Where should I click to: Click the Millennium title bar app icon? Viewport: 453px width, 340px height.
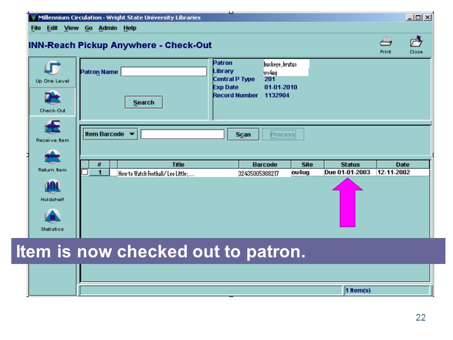[x=34, y=17]
